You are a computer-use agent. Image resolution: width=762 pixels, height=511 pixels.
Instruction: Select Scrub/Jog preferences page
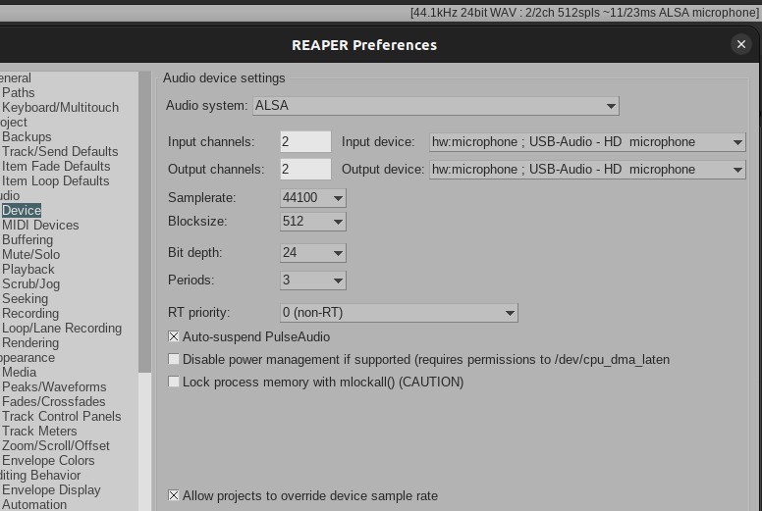[31, 283]
